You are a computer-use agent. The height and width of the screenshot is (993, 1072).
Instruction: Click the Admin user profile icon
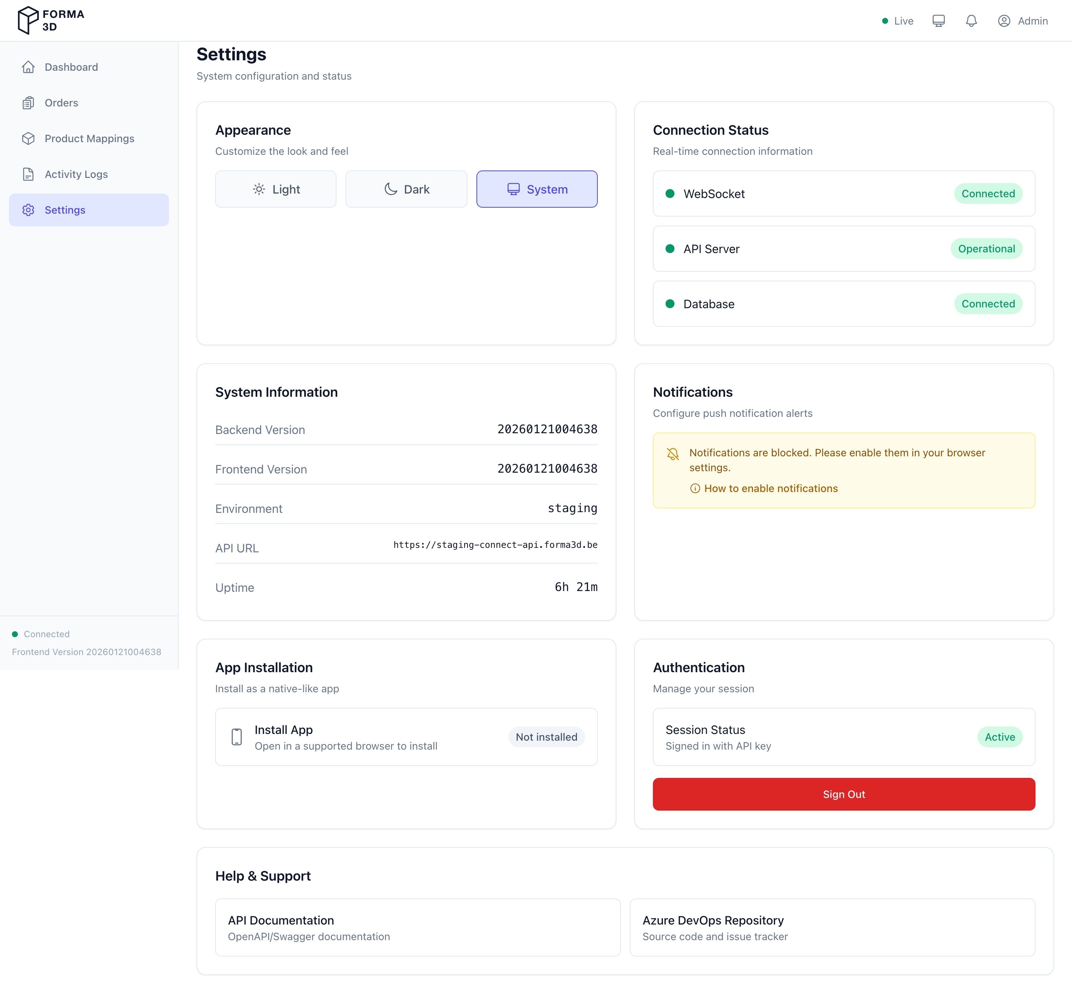[1004, 21]
